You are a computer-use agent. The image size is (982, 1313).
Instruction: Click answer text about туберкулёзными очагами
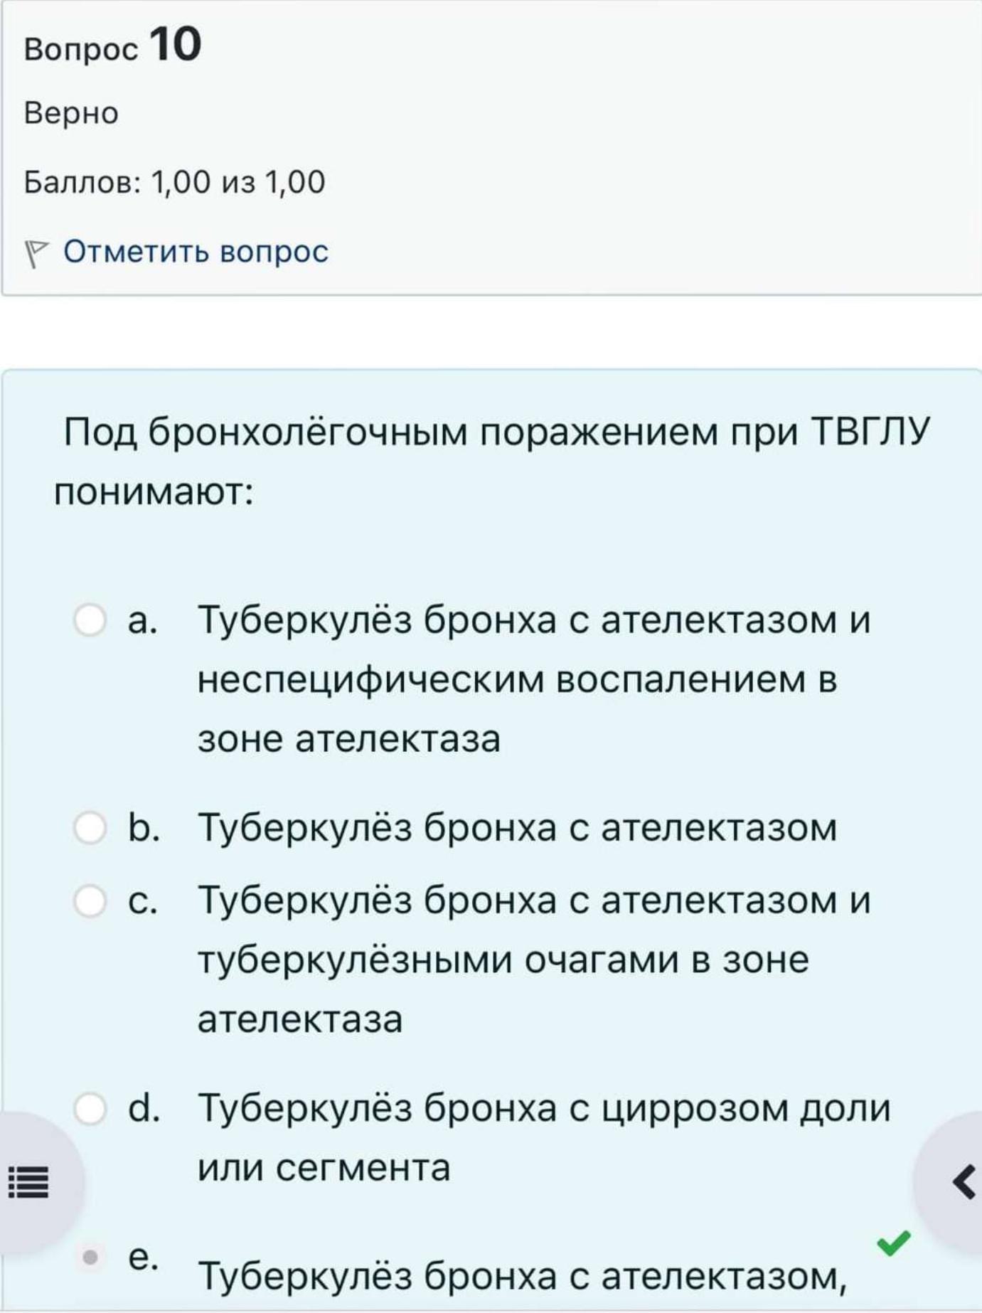pos(534,960)
